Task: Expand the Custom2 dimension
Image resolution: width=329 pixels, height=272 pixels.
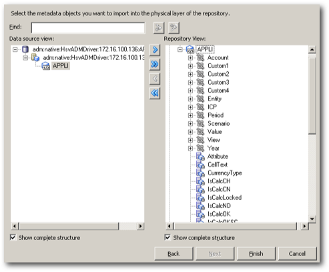Action: [x=190, y=74]
